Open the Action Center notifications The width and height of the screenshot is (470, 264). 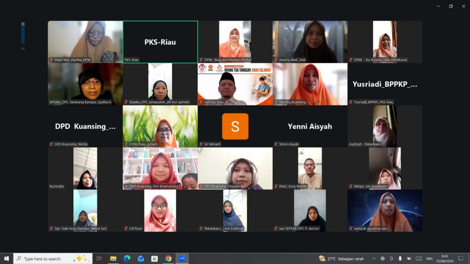461,258
